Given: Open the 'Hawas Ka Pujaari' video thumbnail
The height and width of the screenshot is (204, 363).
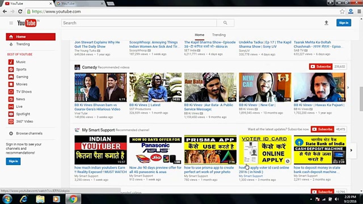Looking at the screenshot, I should click(x=320, y=87).
